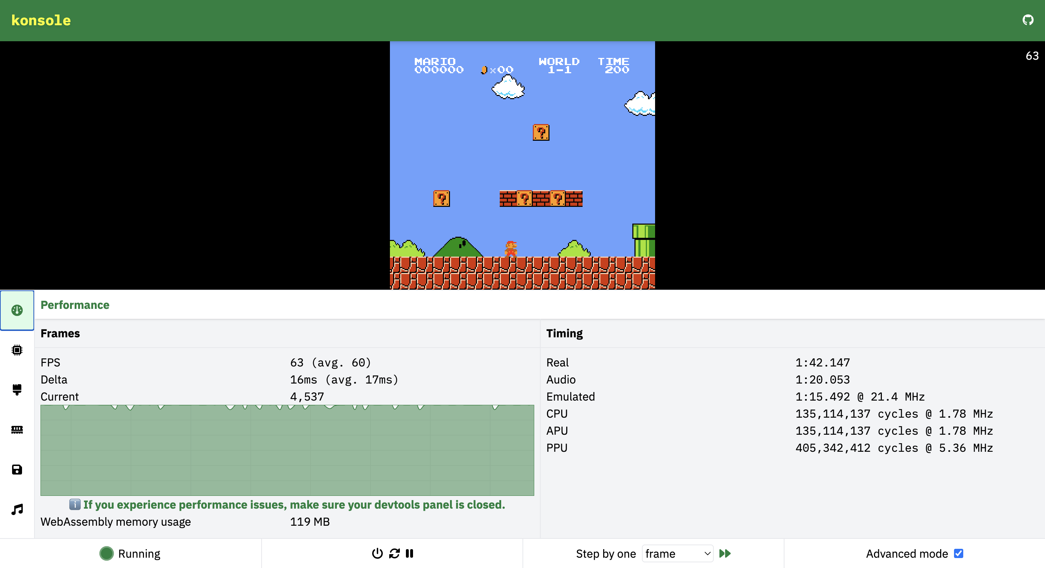The width and height of the screenshot is (1045, 568).
Task: Click the 'WebAssembly memory usage' label
Action: coord(116,522)
